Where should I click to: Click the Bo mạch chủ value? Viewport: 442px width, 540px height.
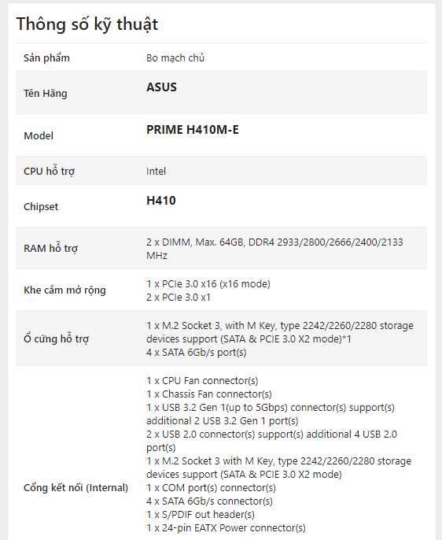(x=175, y=58)
